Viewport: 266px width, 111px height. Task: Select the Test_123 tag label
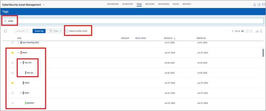(27, 63)
